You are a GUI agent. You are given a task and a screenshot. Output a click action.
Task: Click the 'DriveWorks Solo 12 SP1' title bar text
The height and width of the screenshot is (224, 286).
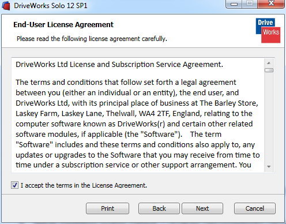click(x=51, y=6)
